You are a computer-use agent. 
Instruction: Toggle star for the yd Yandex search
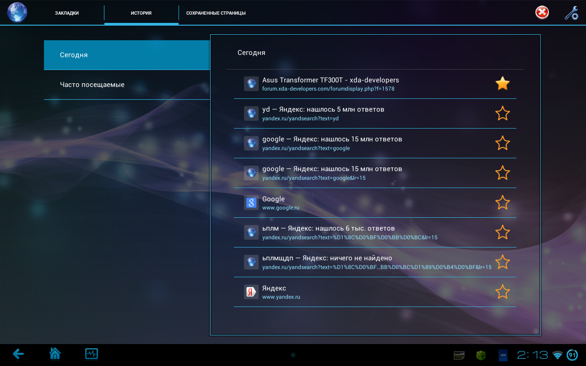[502, 113]
